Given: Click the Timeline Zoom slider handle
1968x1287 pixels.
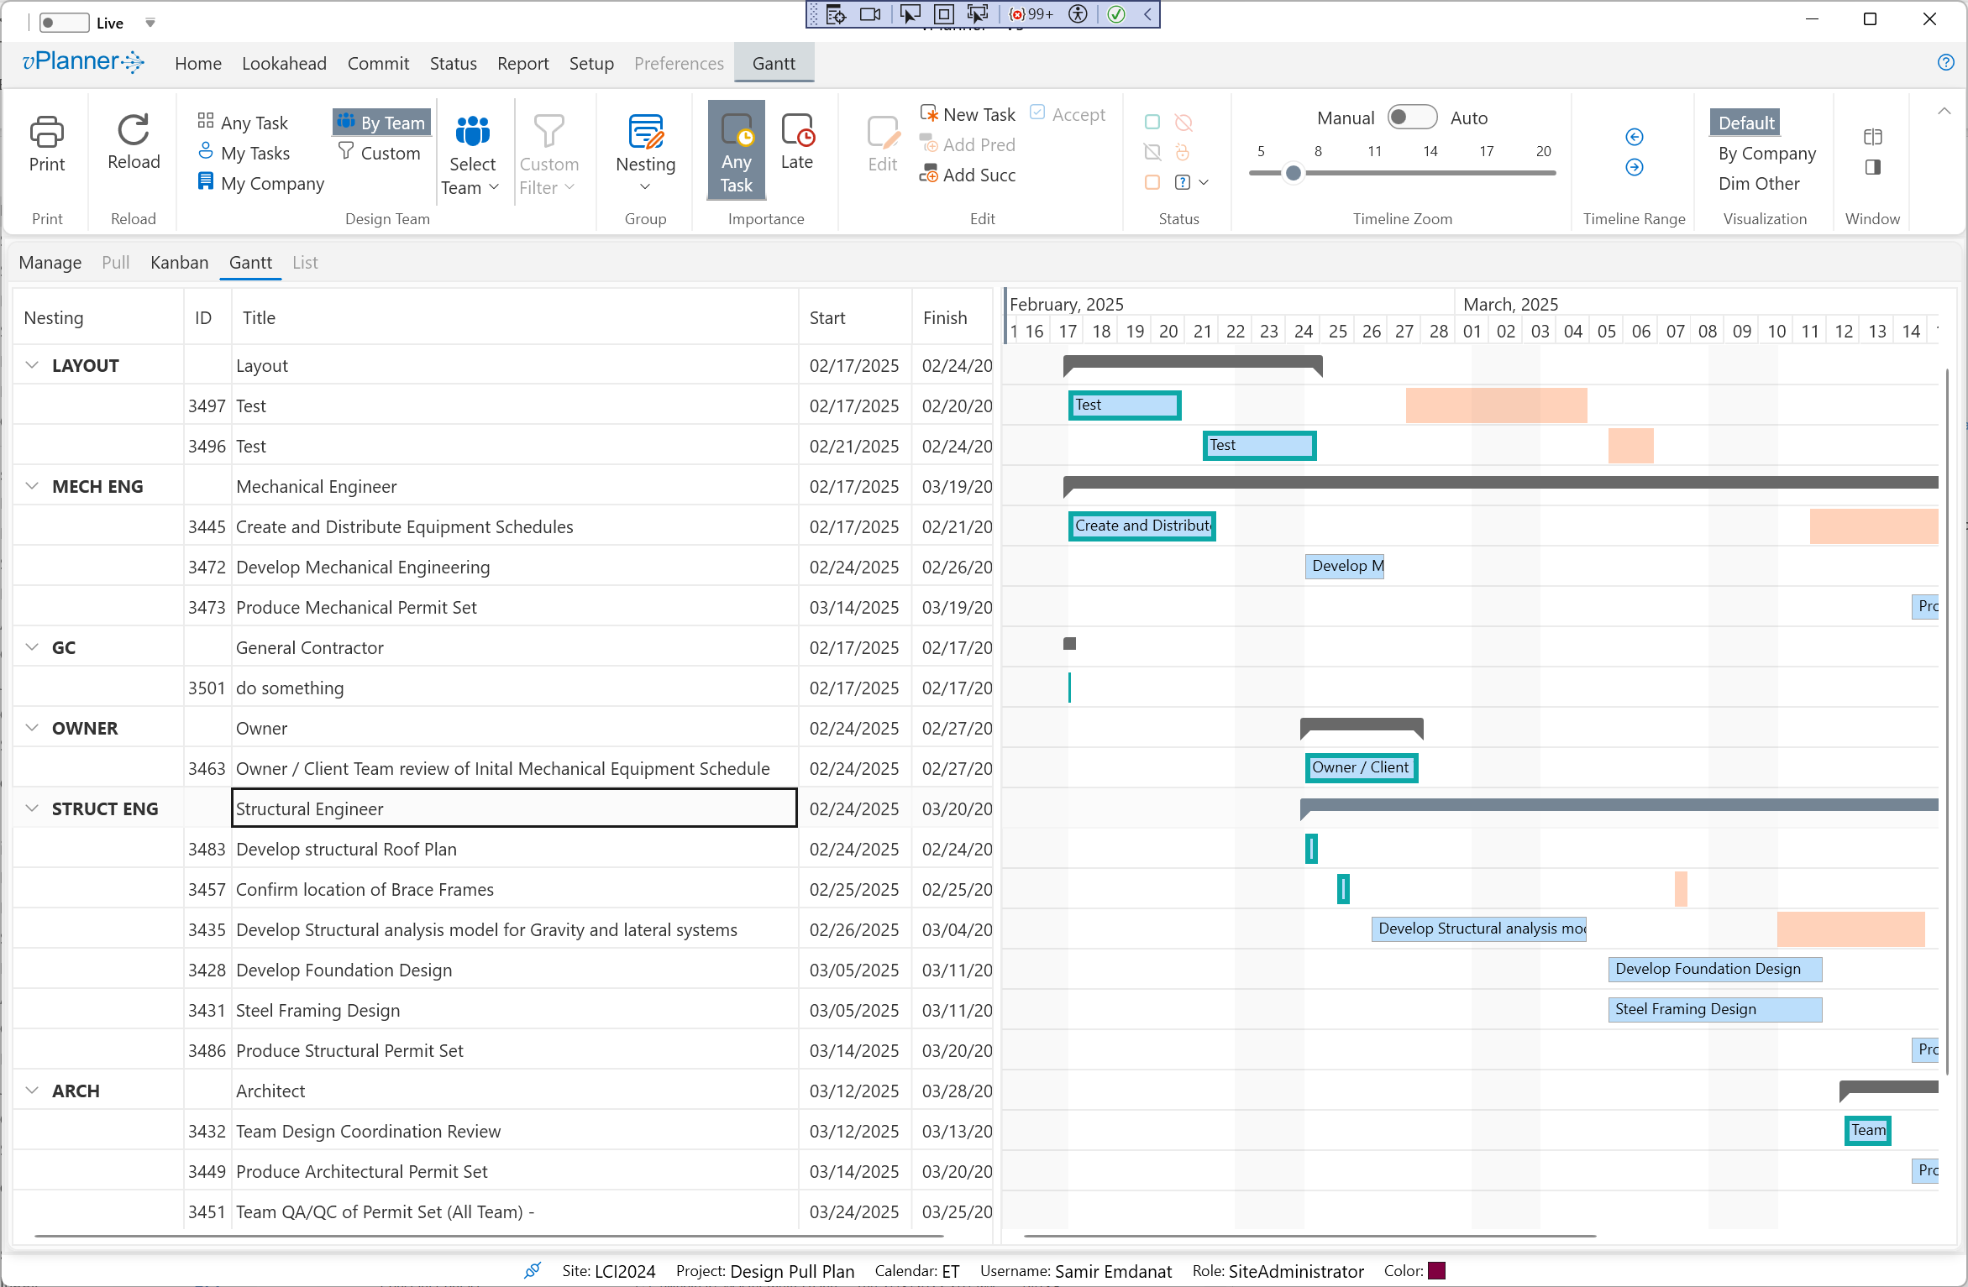Looking at the screenshot, I should (1293, 173).
